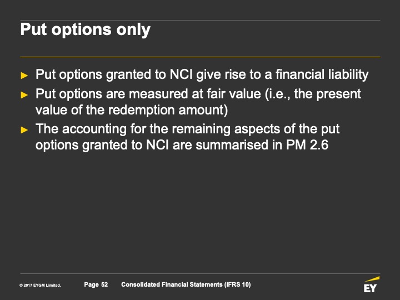Viewport: 400px width, 300px height.
Task: Click the yellow horizontal divider line
Action: tap(200, 57)
